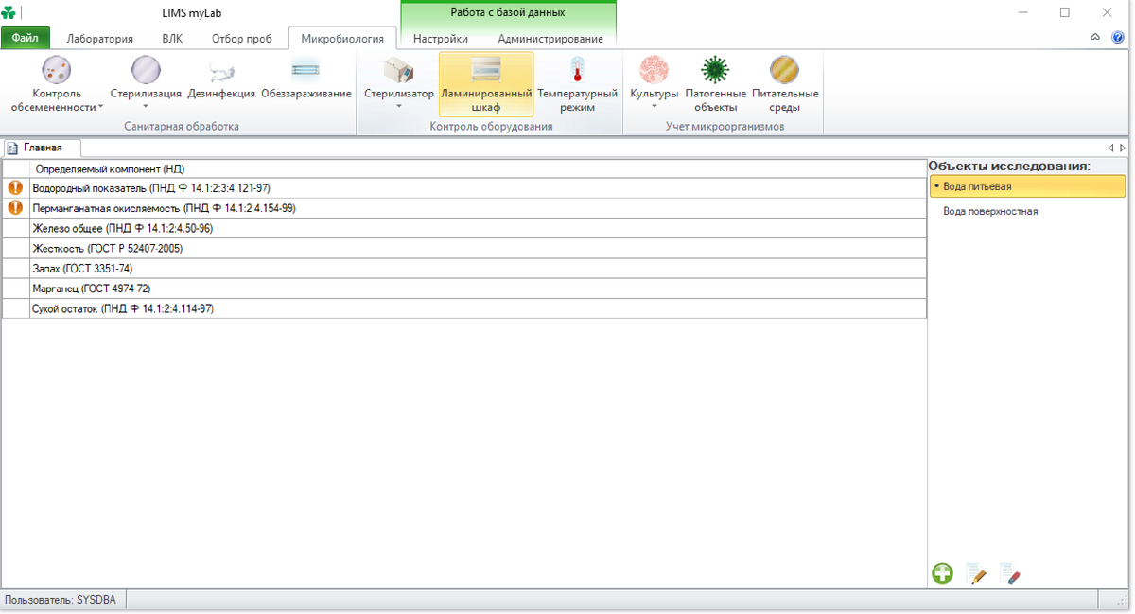This screenshot has width=1135, height=614.
Task: Expand Контроль обсемененности dropdown arrow
Action: 101,107
